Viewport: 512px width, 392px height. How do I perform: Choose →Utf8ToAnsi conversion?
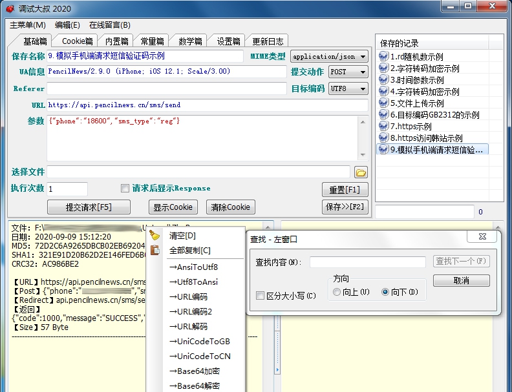coord(195,282)
